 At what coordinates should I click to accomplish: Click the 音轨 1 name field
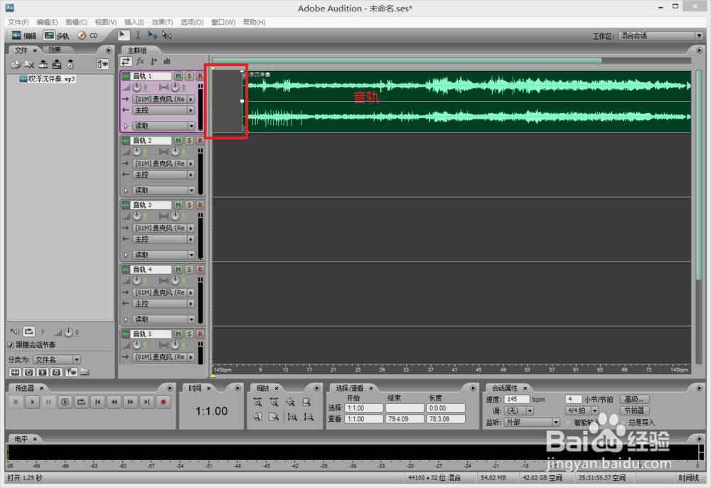[x=151, y=75]
